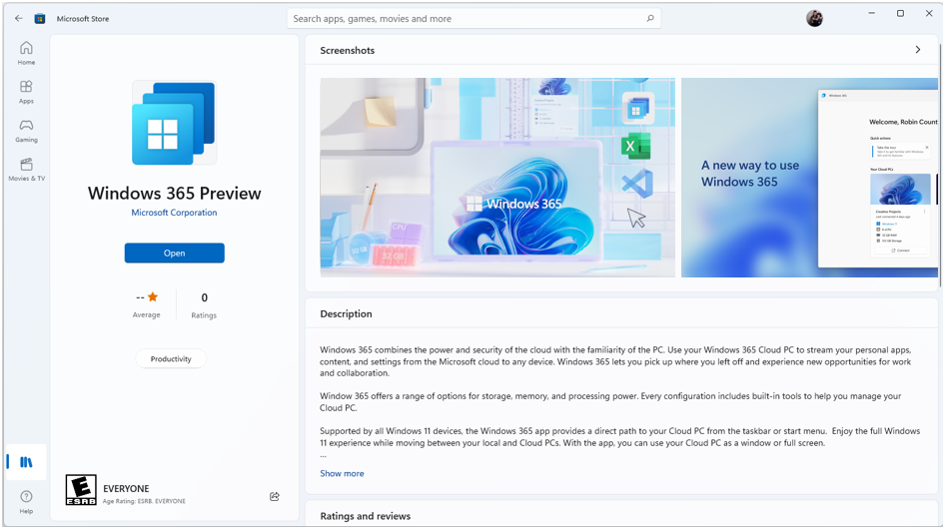
Task: Click the Ratings and reviews heading
Action: pyautogui.click(x=366, y=516)
